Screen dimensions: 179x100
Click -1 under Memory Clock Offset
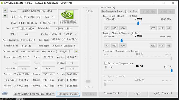click(x=107, y=46)
